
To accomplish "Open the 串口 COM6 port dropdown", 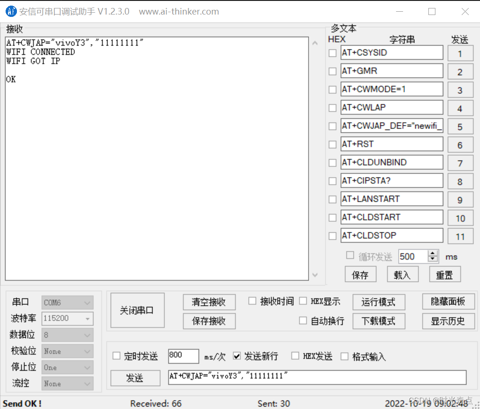I will pyautogui.click(x=68, y=303).
